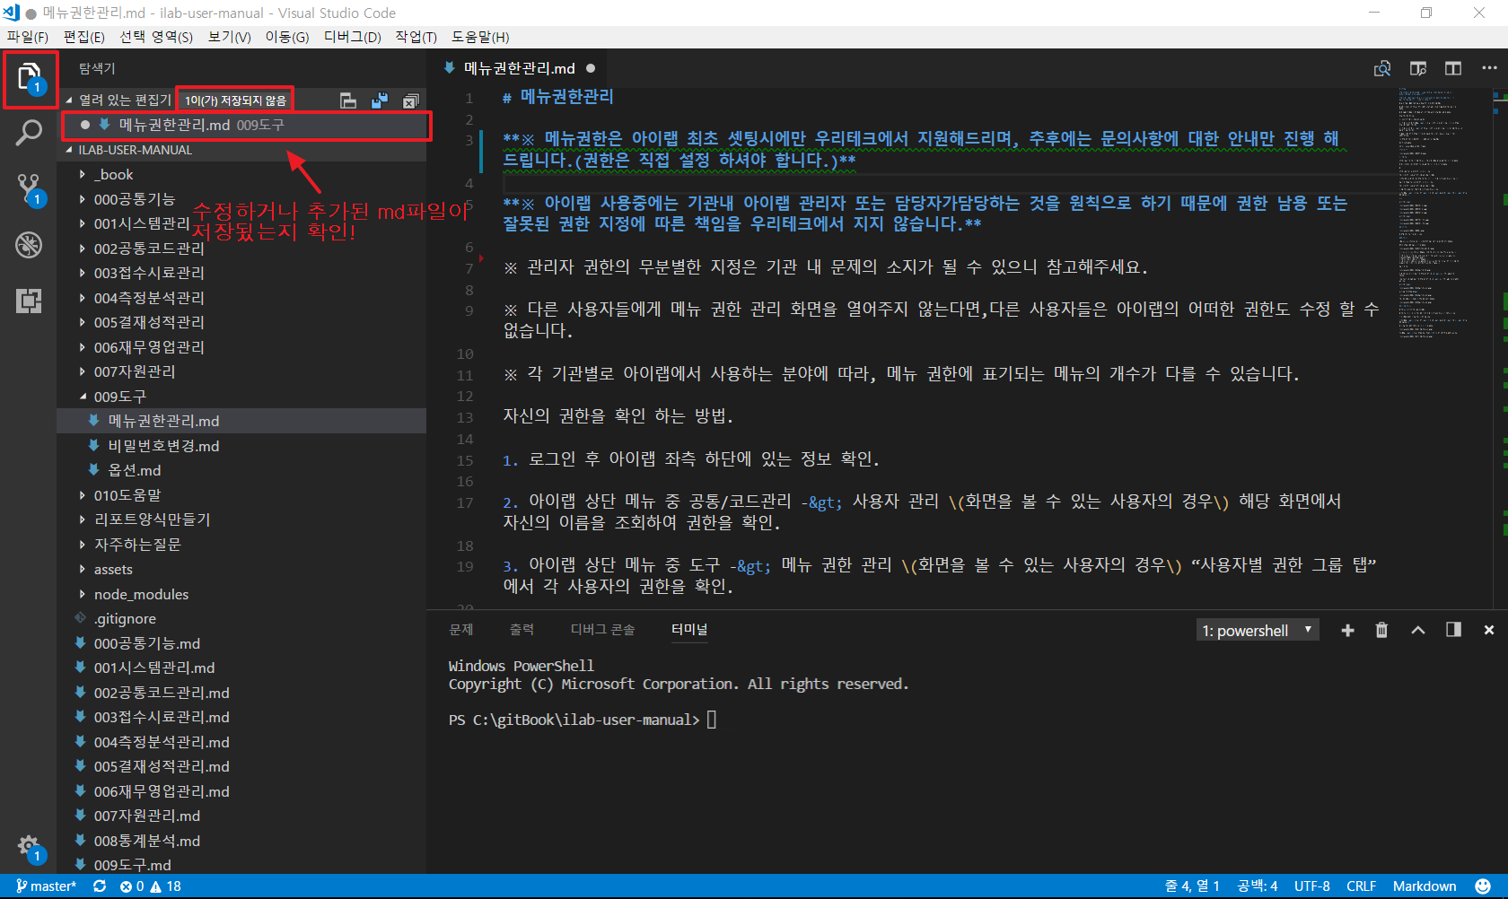Collapse the ILAB-USER-MANUAL section
The image size is (1508, 899).
coord(241,150)
